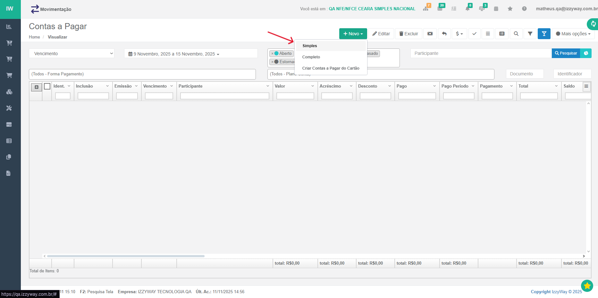
Task: Open the notifications bell icon
Action: (x=467, y=9)
